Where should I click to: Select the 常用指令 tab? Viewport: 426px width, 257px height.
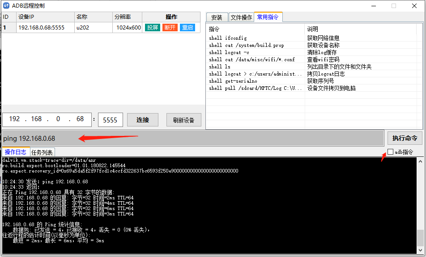point(268,17)
